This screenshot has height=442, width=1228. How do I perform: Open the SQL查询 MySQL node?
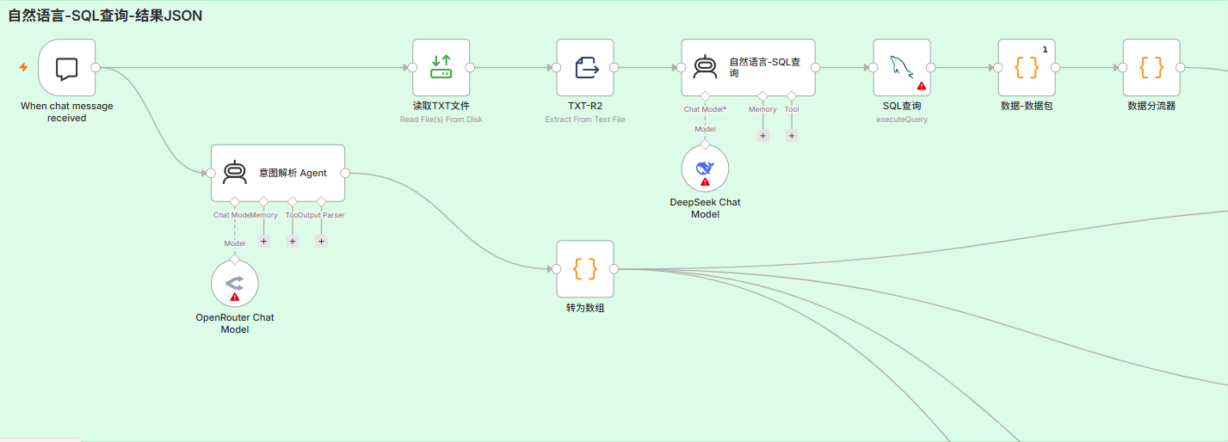tap(902, 68)
